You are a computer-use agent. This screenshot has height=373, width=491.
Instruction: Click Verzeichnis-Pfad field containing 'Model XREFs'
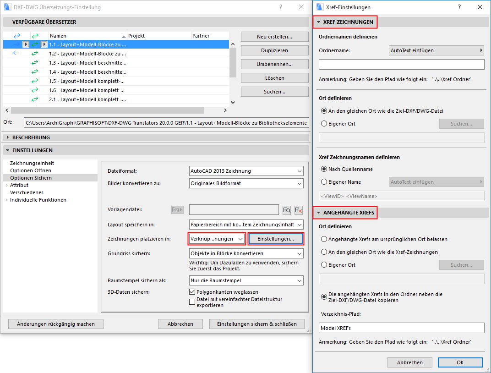click(401, 328)
